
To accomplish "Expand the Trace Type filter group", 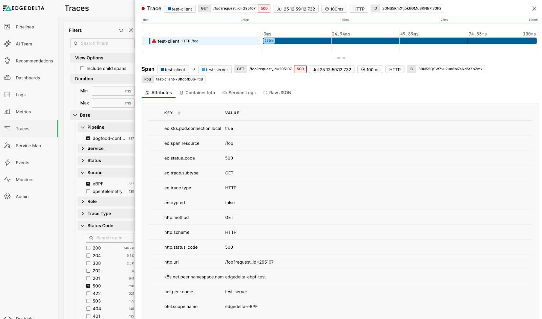I will (x=83, y=214).
